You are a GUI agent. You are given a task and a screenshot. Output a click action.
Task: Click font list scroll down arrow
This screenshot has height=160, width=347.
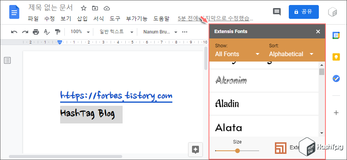point(322,133)
